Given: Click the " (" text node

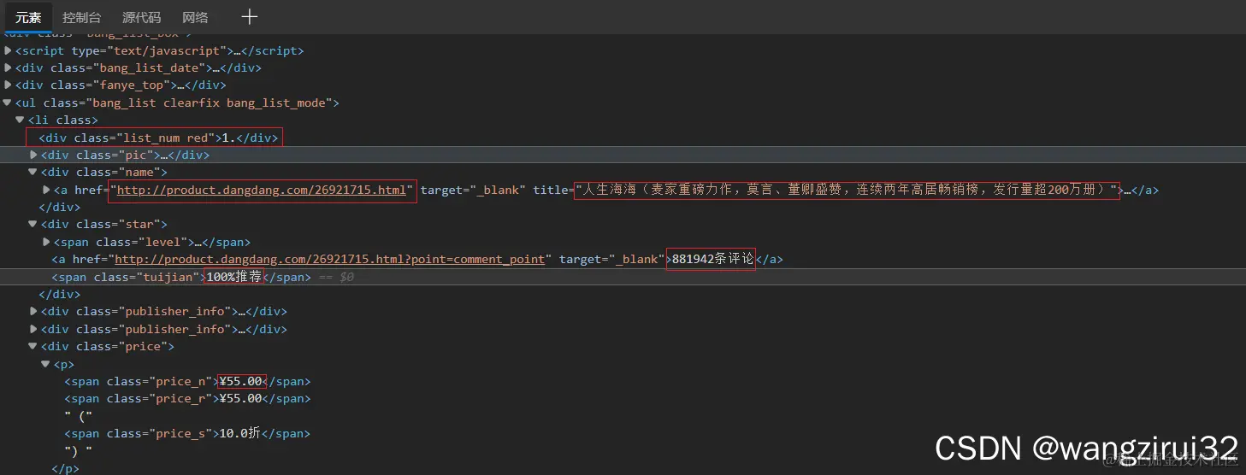Looking at the screenshot, I should pos(78,416).
